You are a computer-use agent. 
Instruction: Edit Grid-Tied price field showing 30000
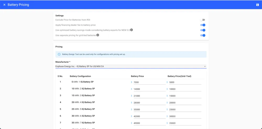(185, 116)
